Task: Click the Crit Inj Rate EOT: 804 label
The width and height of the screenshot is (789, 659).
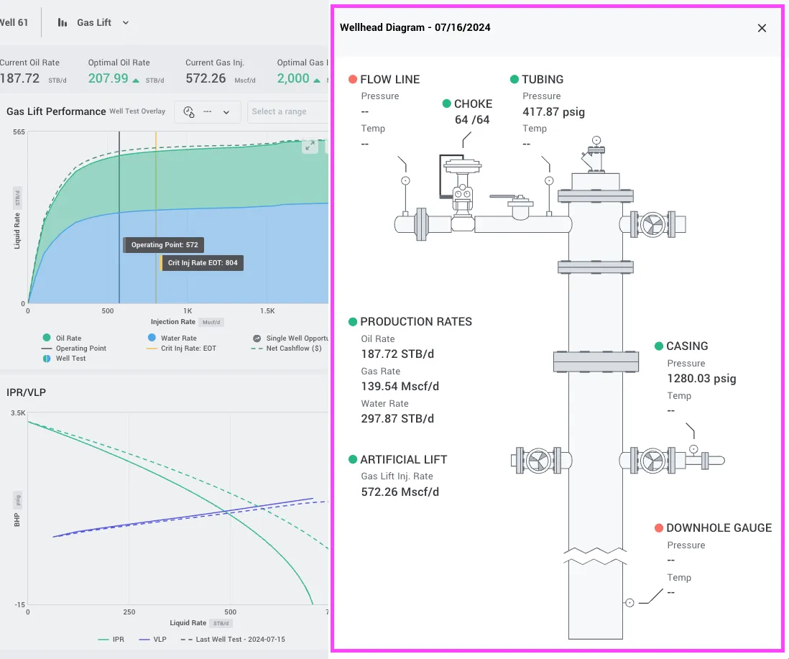Action: click(203, 262)
